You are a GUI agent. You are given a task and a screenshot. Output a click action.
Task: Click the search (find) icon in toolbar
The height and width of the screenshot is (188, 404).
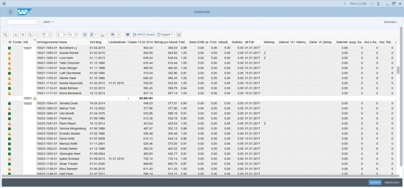point(30,35)
